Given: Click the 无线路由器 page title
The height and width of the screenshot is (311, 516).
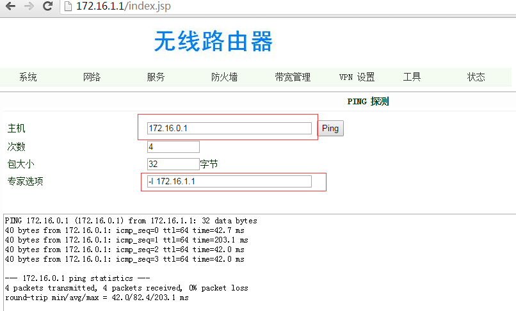Looking at the screenshot, I should (213, 42).
